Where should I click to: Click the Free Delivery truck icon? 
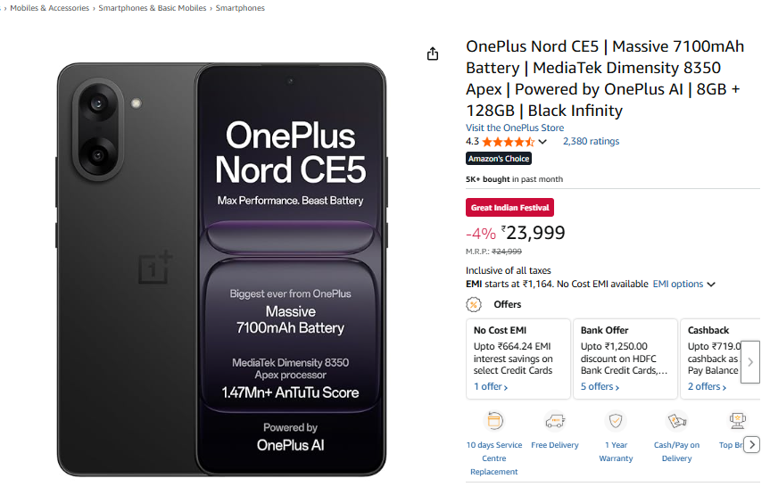(555, 421)
